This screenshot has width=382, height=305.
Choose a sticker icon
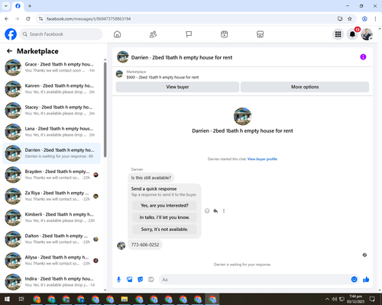141,280
